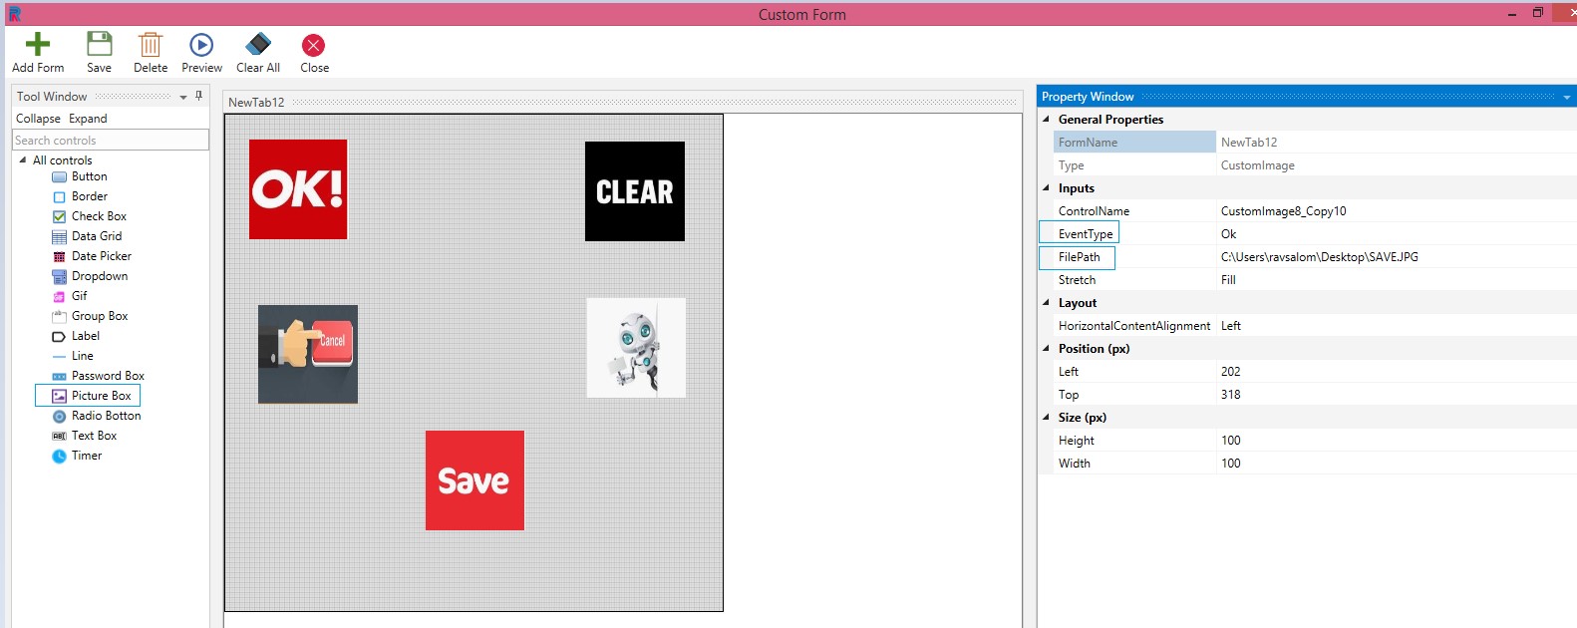Click the Save floppy disk icon

pyautogui.click(x=99, y=44)
